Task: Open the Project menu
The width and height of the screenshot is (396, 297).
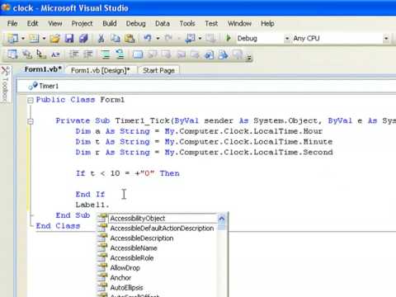Action: coord(82,24)
